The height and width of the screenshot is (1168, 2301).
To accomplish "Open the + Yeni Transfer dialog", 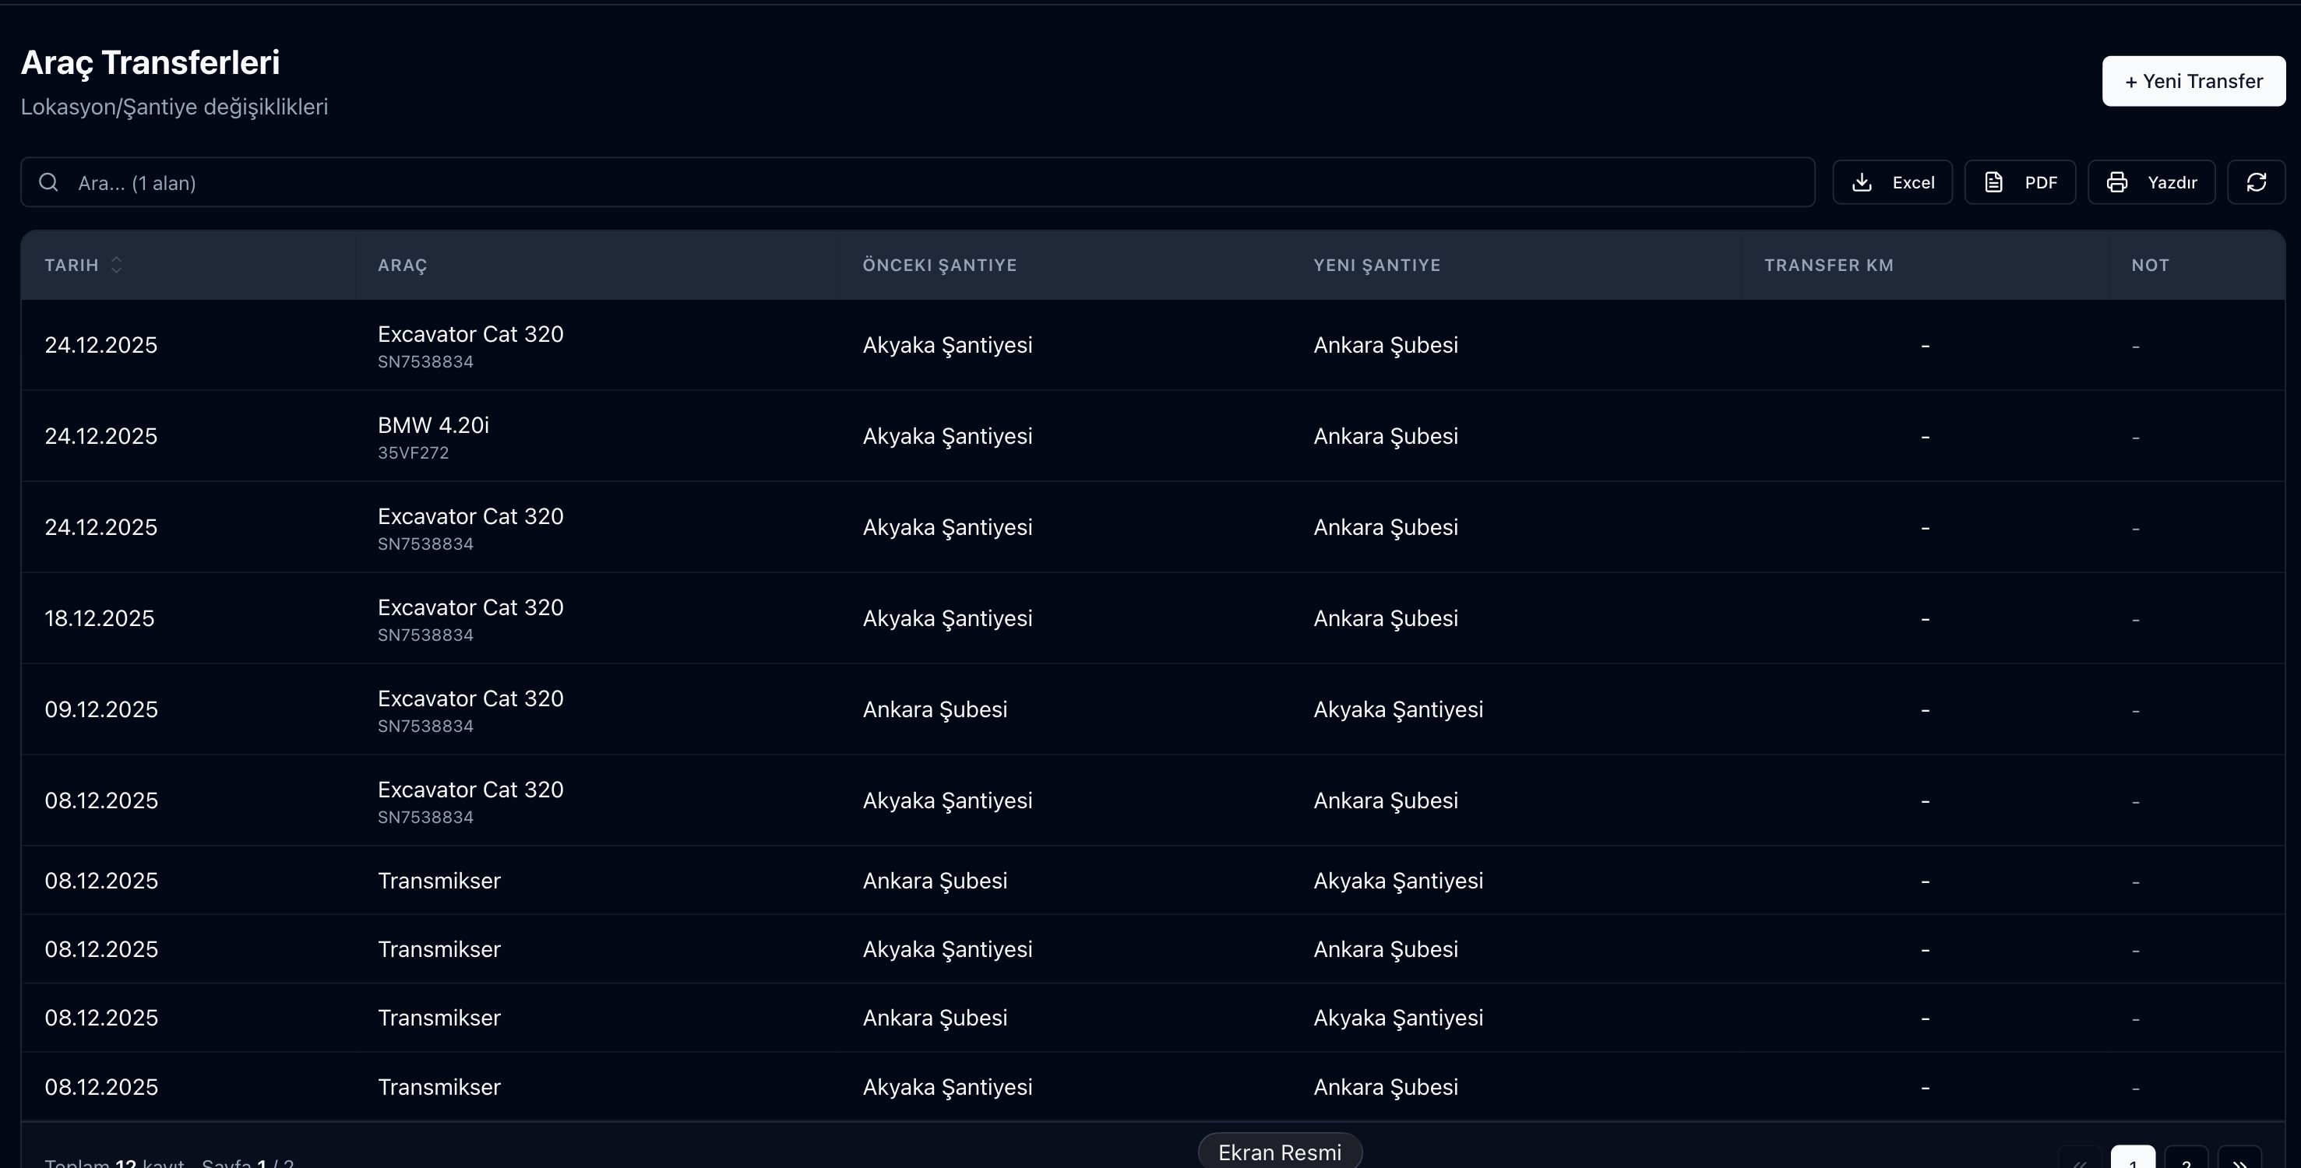I will click(x=2193, y=81).
